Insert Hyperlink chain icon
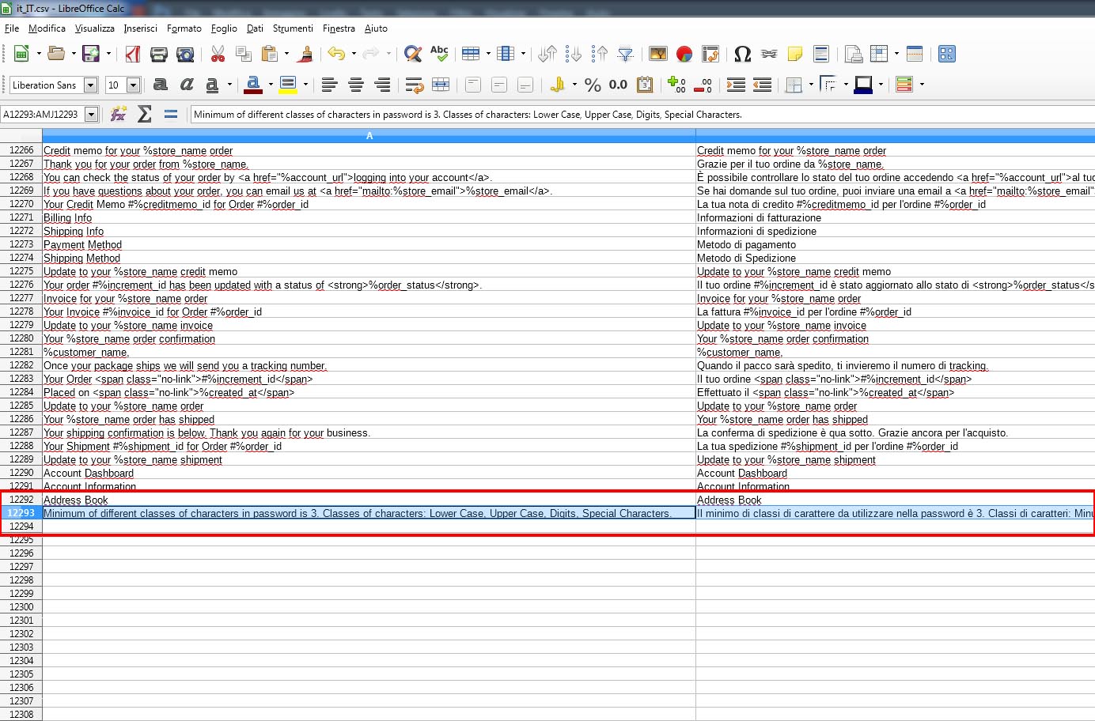Screen dimensions: 1095x721 [x=769, y=54]
